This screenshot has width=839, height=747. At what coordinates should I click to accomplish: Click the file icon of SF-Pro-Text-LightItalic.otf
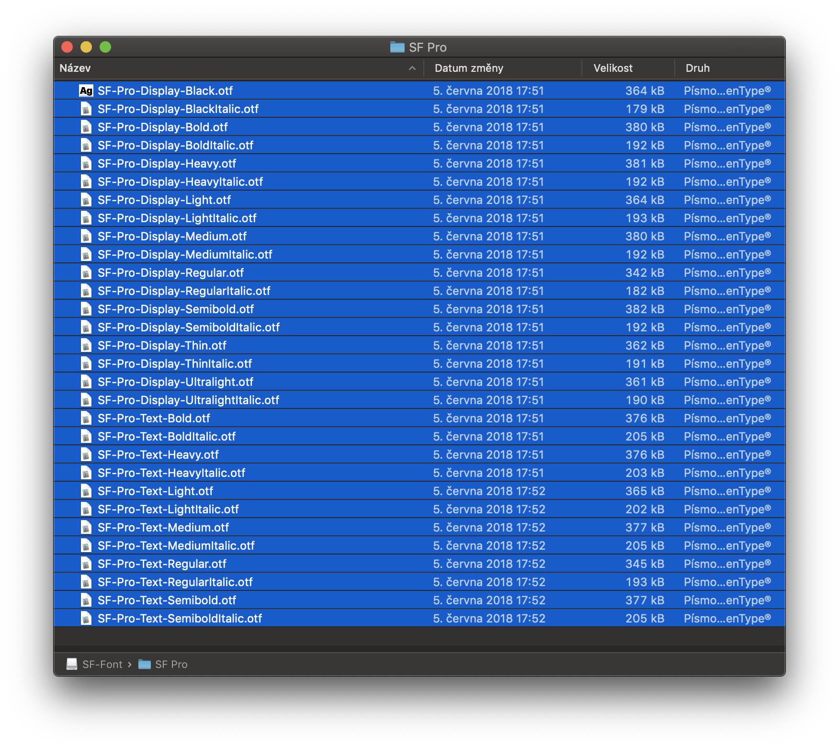pos(86,509)
